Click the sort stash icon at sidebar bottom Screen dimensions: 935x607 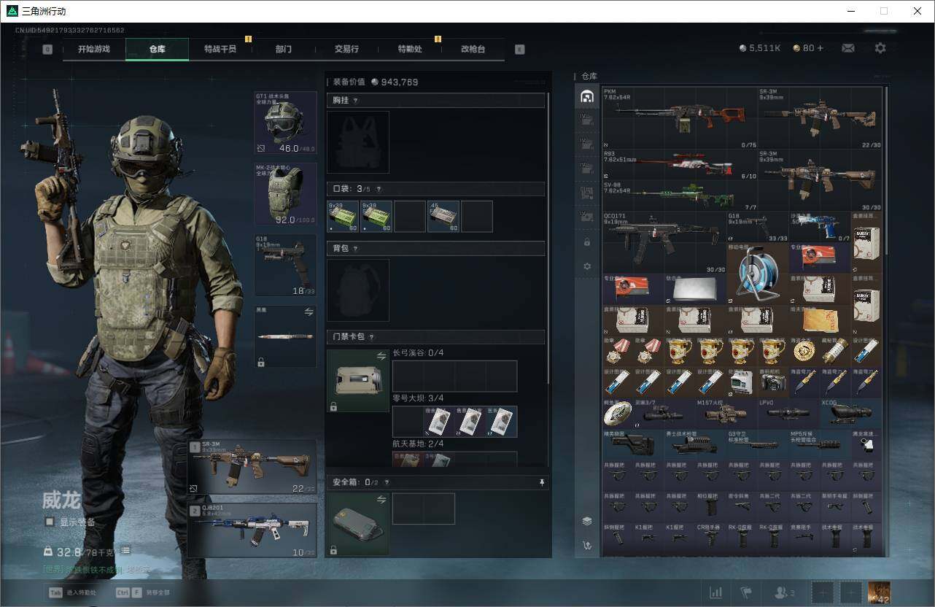[587, 545]
